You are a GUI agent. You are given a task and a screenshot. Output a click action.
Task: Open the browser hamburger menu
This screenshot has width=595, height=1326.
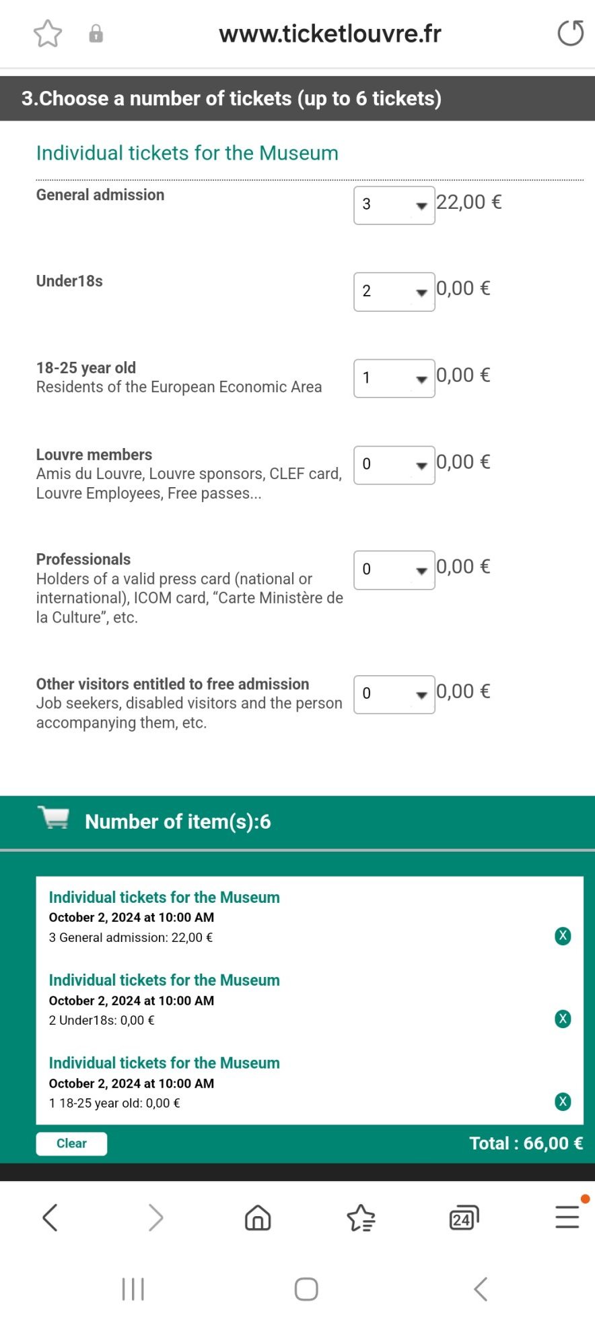pos(567,1218)
